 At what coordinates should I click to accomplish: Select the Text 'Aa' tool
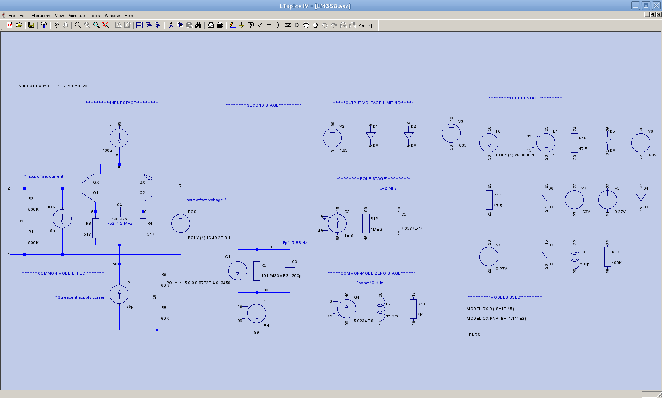pyautogui.click(x=361, y=25)
